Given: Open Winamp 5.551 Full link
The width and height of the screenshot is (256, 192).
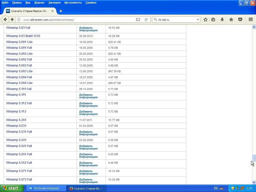Looking at the screenshot, I should pyautogui.click(x=19, y=154).
